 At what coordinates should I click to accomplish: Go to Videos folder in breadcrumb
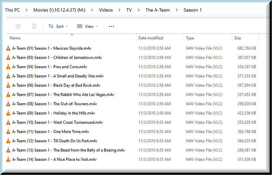(106, 10)
